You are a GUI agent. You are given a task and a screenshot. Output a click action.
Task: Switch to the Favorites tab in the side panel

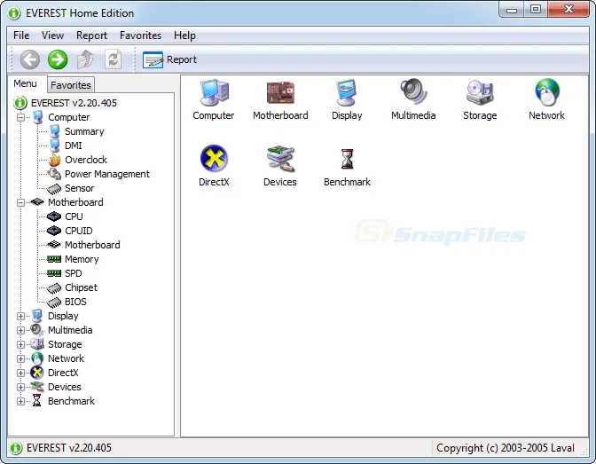pos(71,85)
